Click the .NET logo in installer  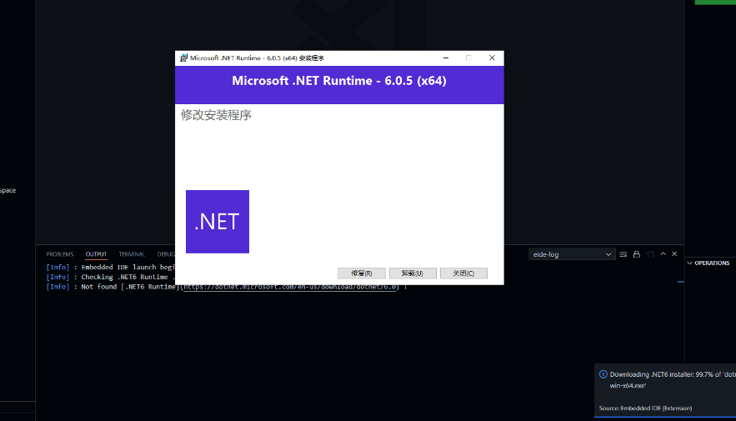tap(218, 222)
